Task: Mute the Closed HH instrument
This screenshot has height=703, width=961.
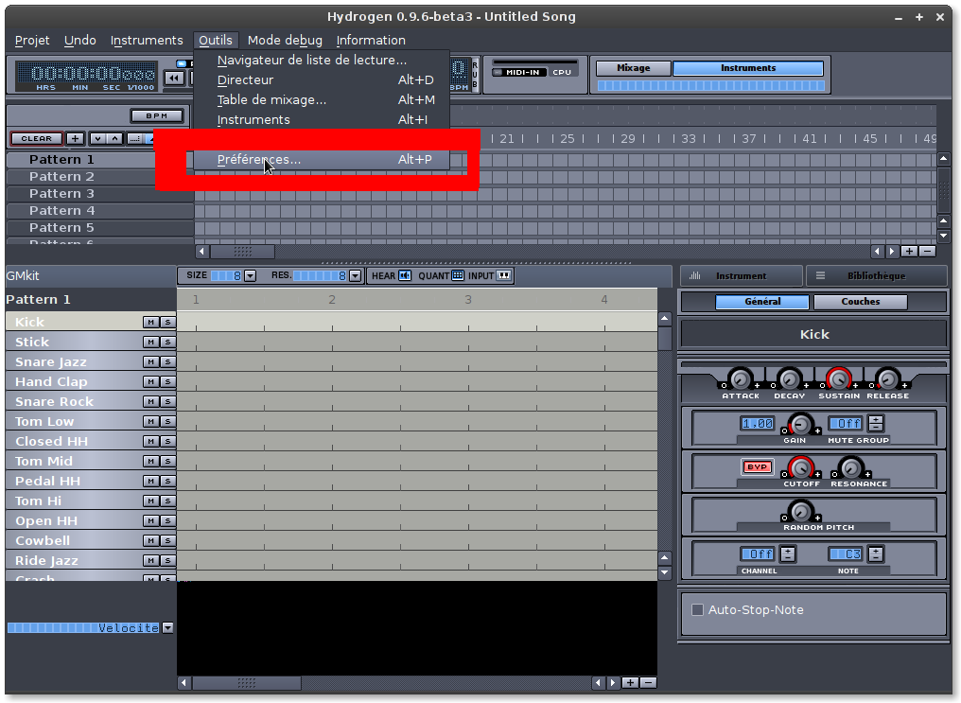Action: pyautogui.click(x=150, y=442)
